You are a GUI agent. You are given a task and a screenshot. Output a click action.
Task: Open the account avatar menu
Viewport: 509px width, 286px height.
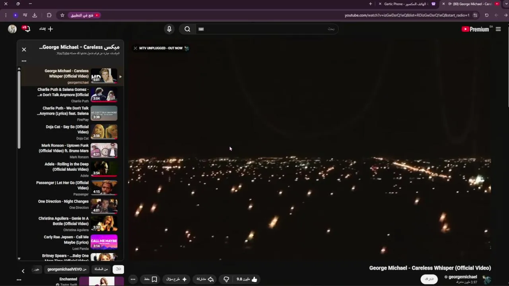[12, 29]
